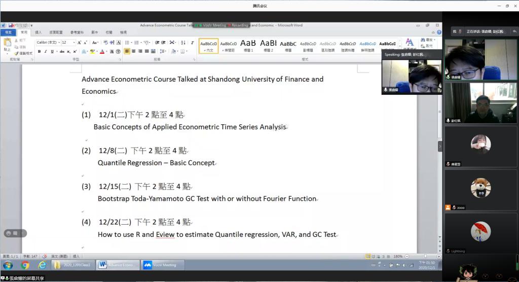Screen dimensions: 519x282
Task: Open Google Chrome from the taskbar
Action: click(x=25, y=265)
